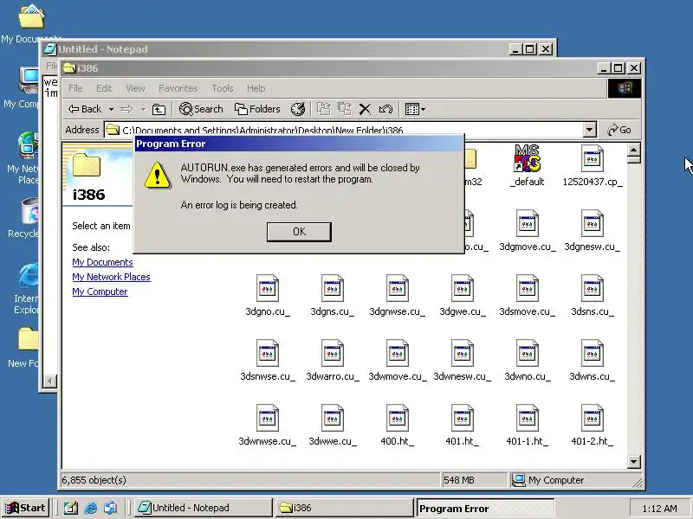
Task: Expand the Address bar dropdown arrow
Action: coord(590,130)
